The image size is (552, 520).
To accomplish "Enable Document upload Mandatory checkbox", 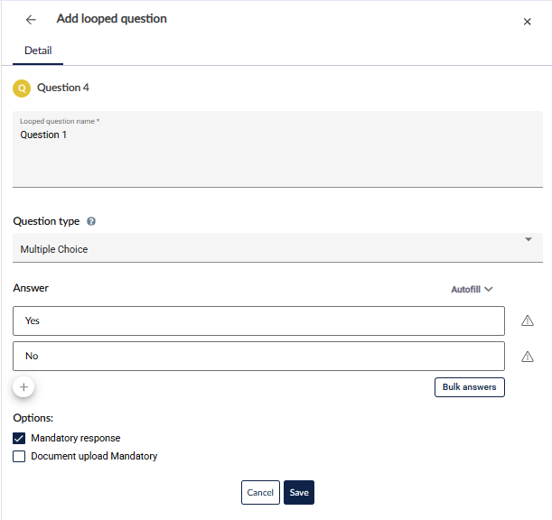I will [x=19, y=457].
